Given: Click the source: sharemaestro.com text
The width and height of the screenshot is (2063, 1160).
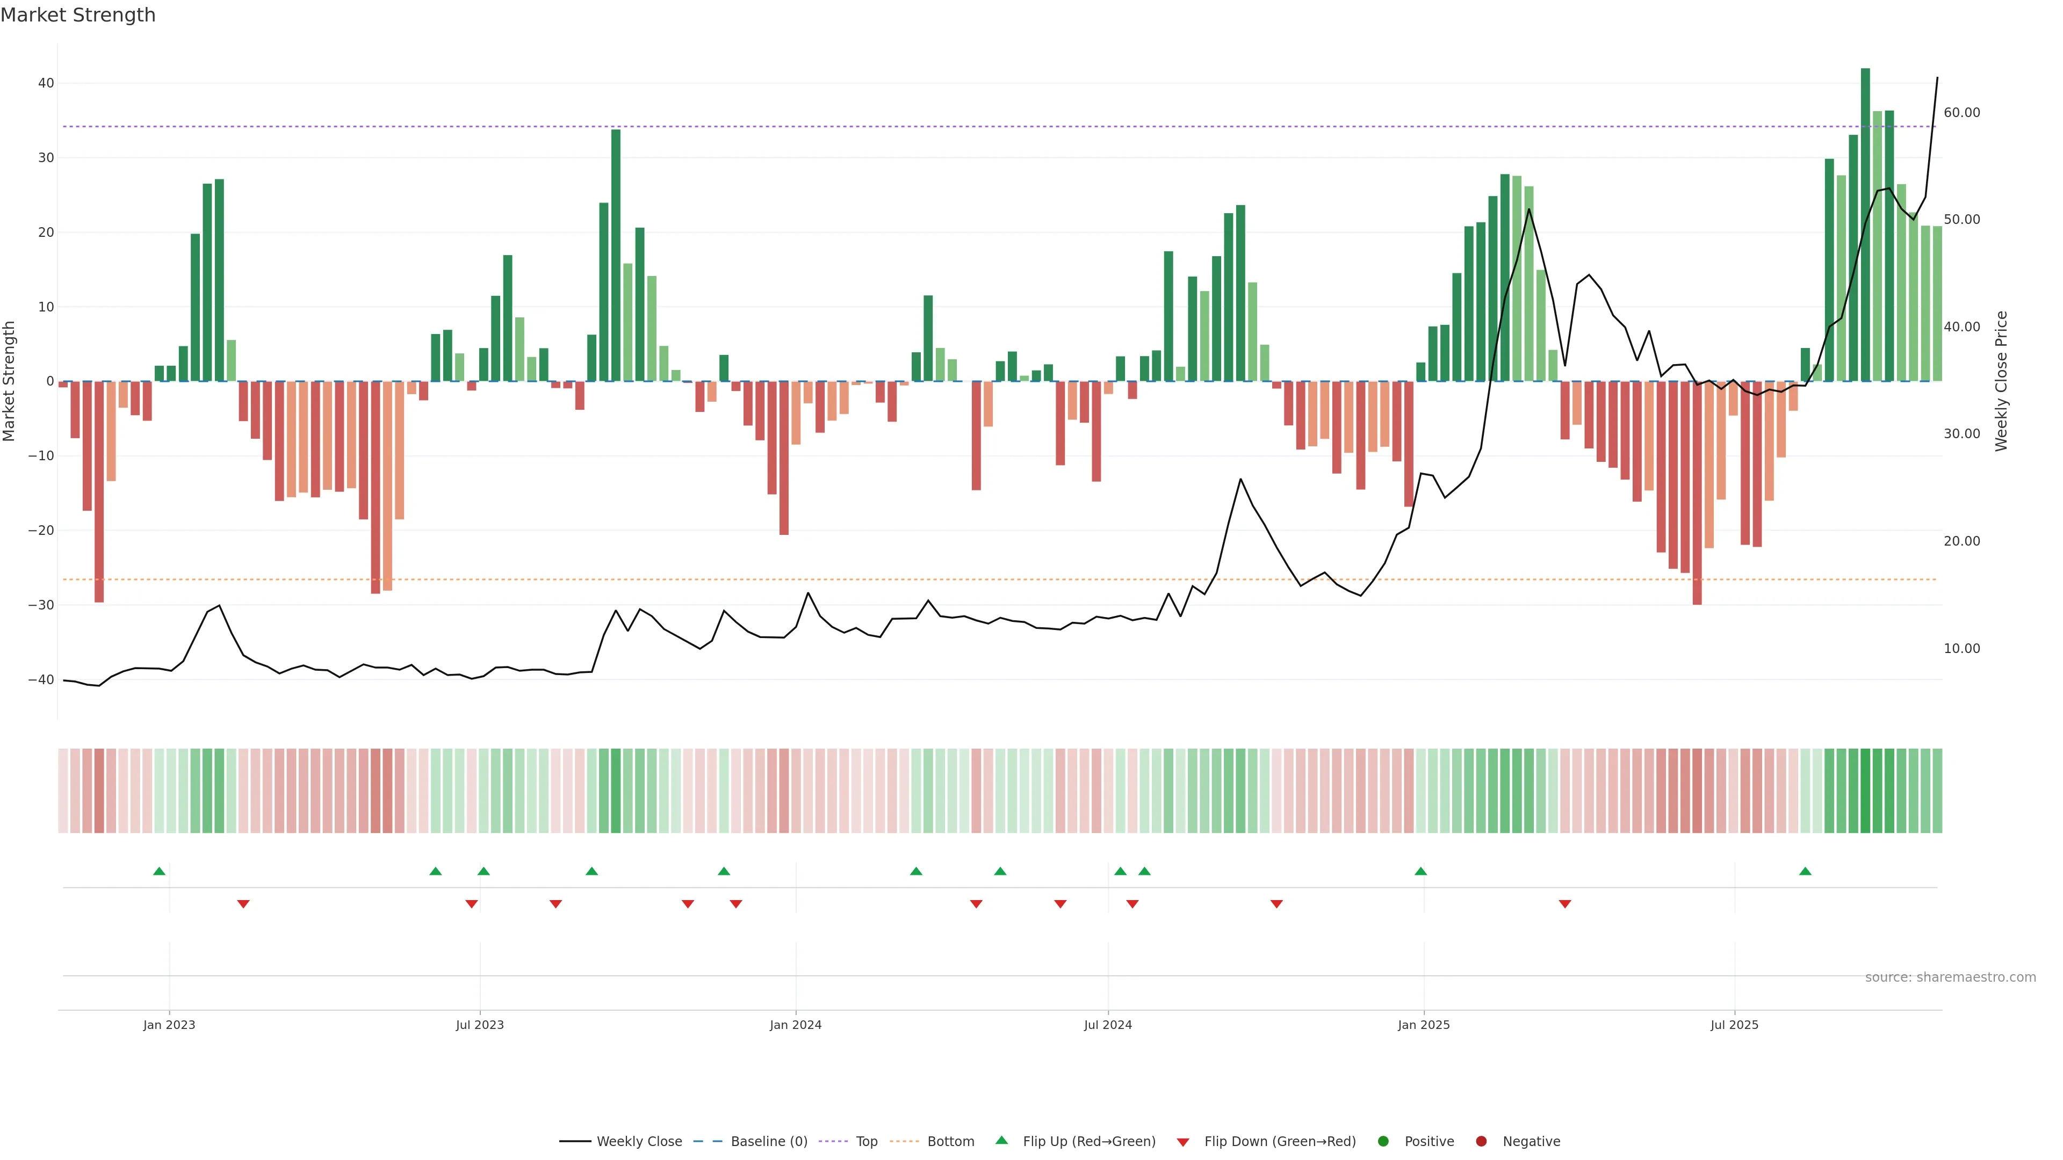Looking at the screenshot, I should pyautogui.click(x=1950, y=977).
